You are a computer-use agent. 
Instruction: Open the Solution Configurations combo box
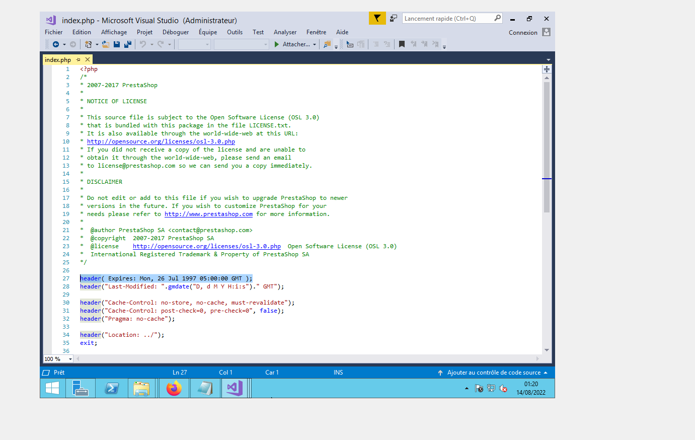pos(194,44)
